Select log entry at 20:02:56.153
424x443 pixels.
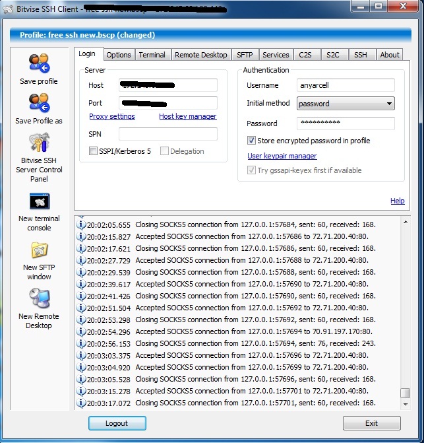pyautogui.click(x=226, y=343)
